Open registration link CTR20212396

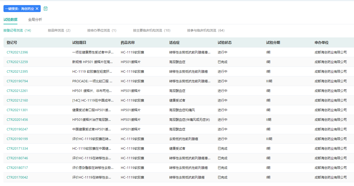coord(17,52)
